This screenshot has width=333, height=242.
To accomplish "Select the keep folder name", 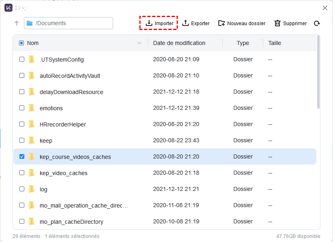I will [46, 141].
